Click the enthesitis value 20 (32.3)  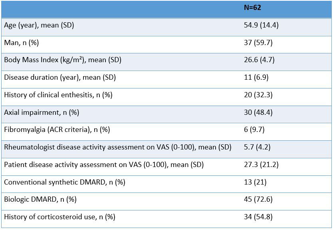259,95
